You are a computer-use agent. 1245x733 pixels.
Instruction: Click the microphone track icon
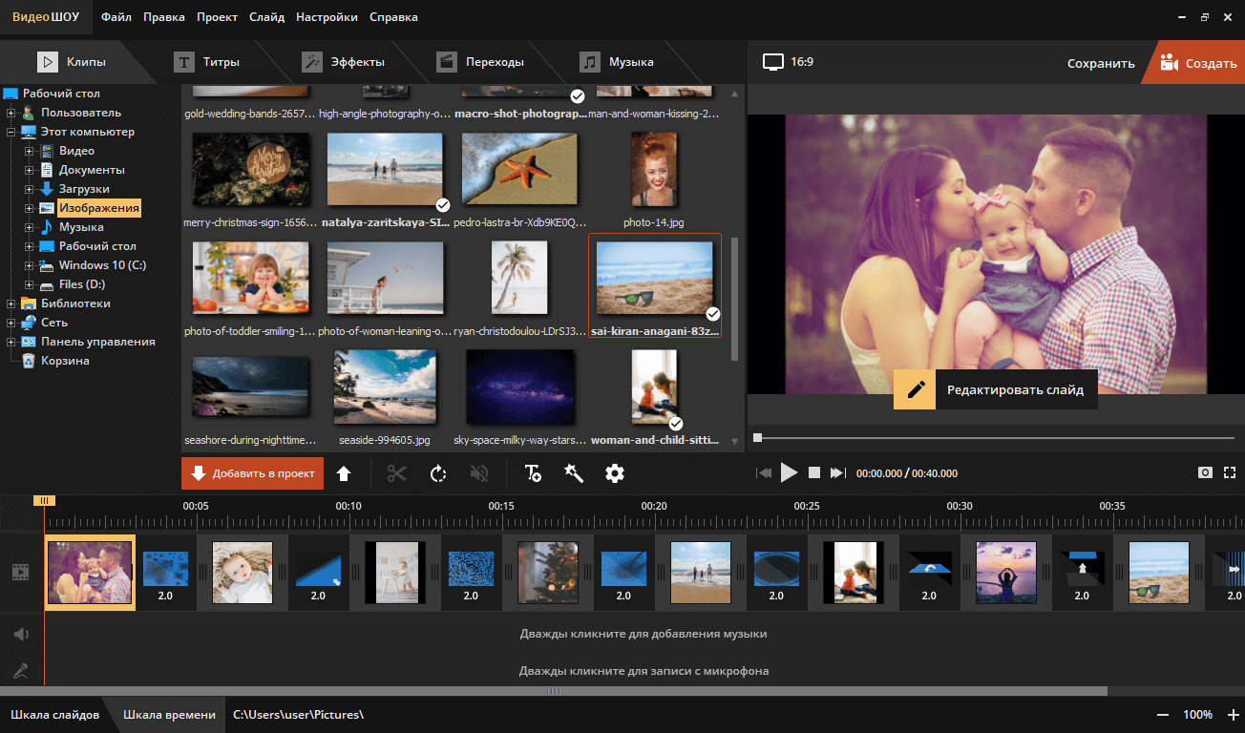tap(21, 671)
